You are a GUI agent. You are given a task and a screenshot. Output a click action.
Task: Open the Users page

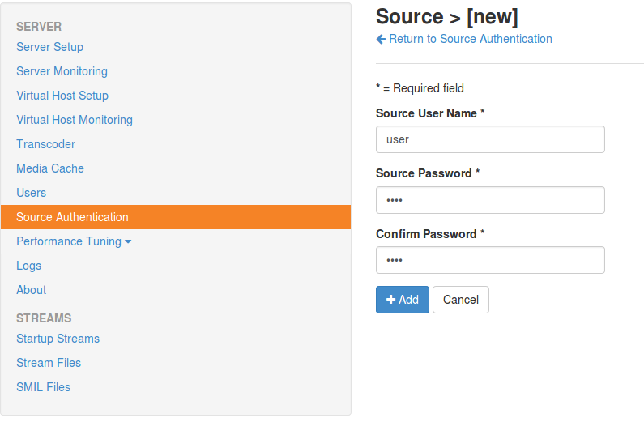[31, 193]
